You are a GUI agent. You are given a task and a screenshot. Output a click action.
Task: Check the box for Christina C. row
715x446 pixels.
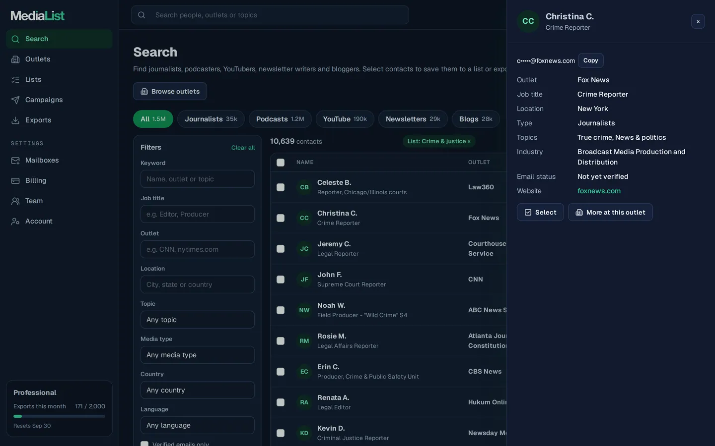(281, 218)
